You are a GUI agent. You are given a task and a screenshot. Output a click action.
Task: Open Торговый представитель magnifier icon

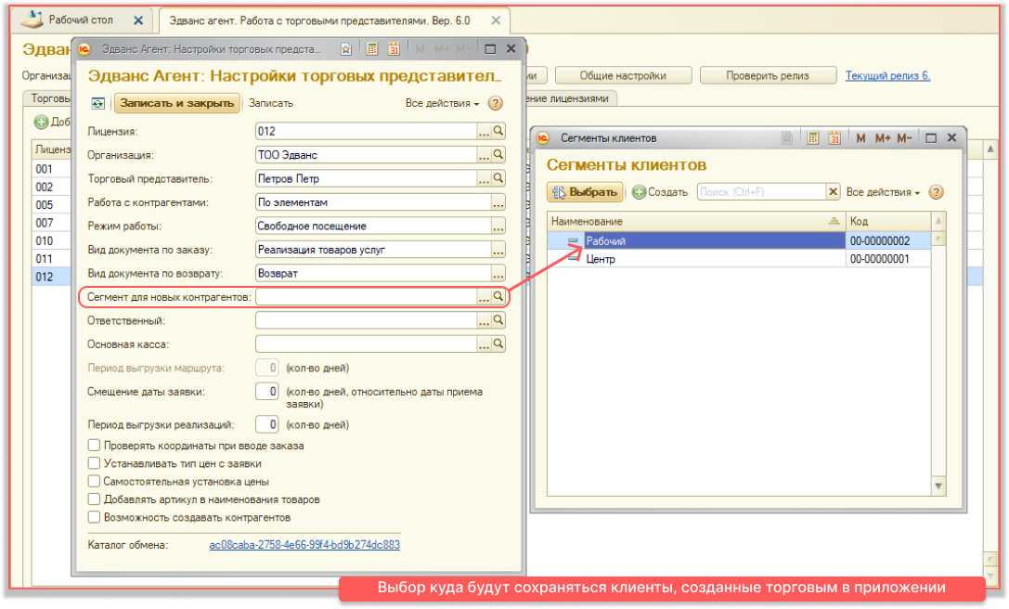click(x=498, y=178)
